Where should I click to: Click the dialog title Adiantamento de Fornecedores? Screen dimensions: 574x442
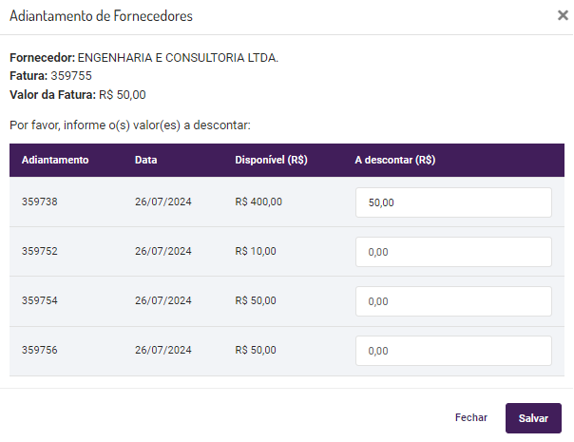click(101, 16)
